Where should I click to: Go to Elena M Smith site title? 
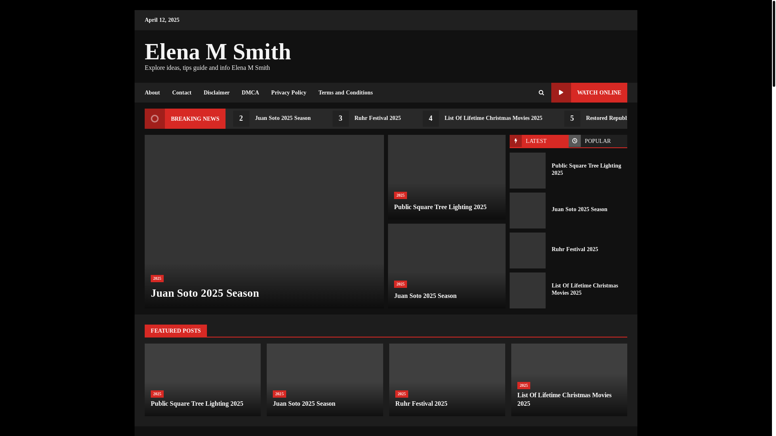pyautogui.click(x=218, y=52)
